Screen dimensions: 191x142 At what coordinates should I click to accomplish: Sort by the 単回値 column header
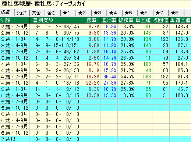(x=144, y=20)
